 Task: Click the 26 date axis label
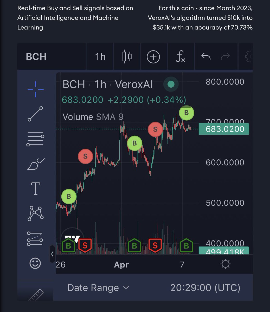[61, 265]
